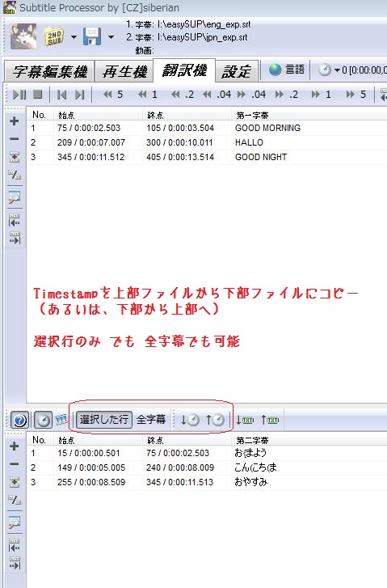This screenshot has height=588, width=387.
Task: Click the globe 言語 language button
Action: [287, 70]
